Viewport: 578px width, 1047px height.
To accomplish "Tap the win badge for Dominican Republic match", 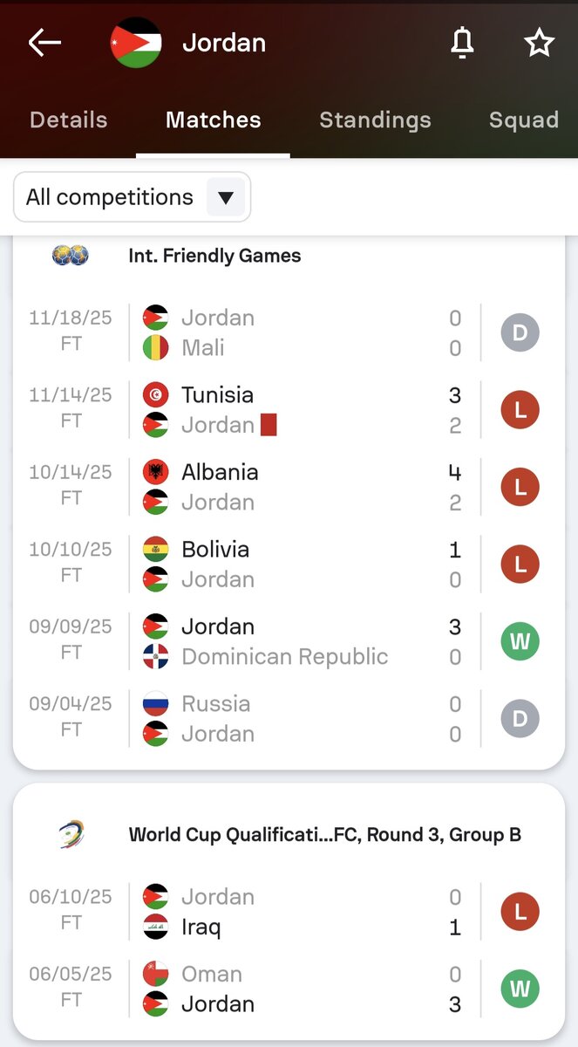I will [520, 641].
